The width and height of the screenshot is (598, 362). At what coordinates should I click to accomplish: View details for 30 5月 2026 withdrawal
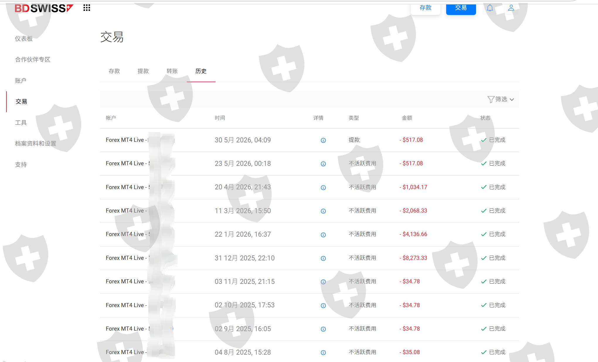tap(323, 140)
